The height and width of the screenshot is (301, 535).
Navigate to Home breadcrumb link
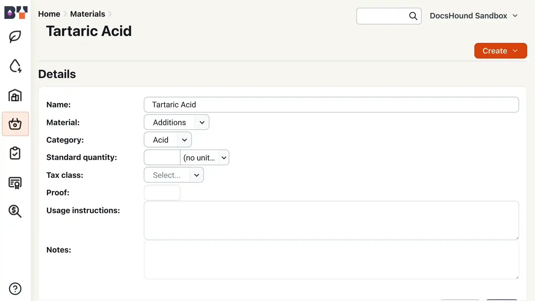pos(49,14)
